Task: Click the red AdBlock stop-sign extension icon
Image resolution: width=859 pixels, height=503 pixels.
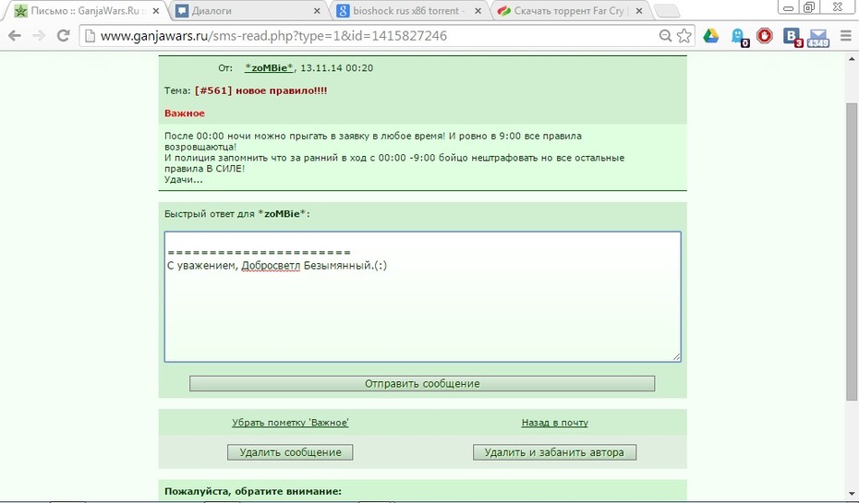Action: 764,36
